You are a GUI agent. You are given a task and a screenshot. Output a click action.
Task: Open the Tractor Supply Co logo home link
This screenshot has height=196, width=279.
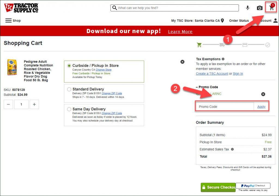(x=21, y=8)
